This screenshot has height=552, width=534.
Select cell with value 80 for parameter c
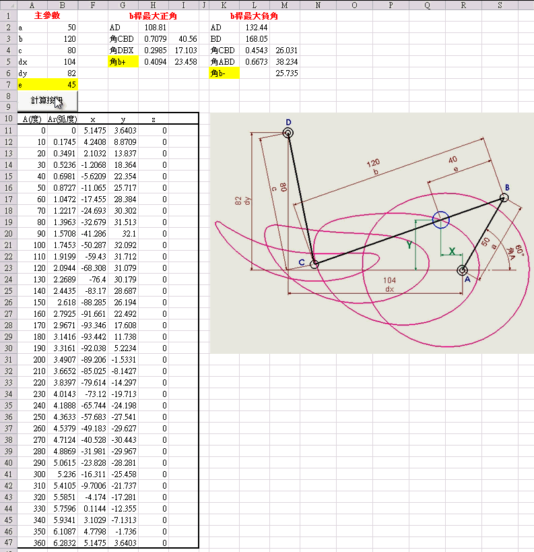click(x=62, y=51)
